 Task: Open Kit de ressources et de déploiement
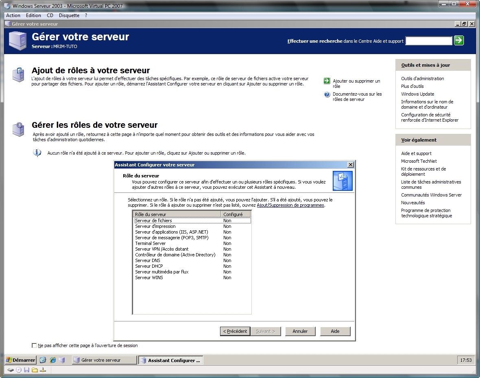(x=423, y=171)
